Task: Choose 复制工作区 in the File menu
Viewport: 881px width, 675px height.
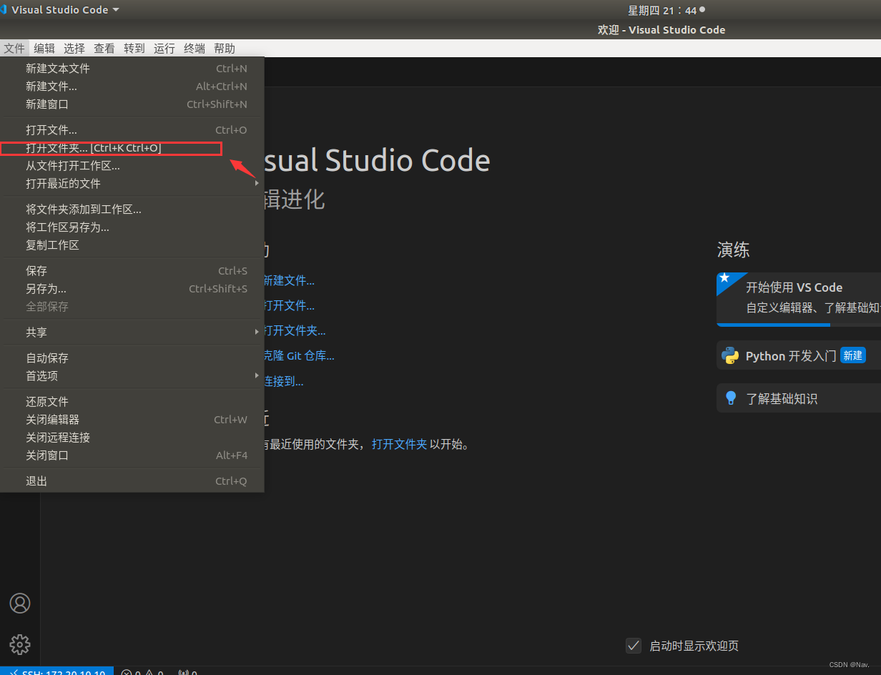Action: 132,245
